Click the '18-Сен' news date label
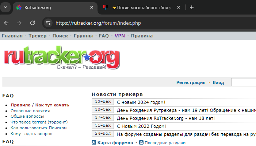This screenshot has height=146, width=256. coord(103,109)
